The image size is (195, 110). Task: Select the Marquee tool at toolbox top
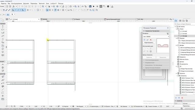(x=3, y=20)
